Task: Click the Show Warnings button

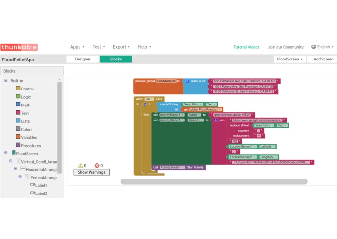Action: click(92, 172)
